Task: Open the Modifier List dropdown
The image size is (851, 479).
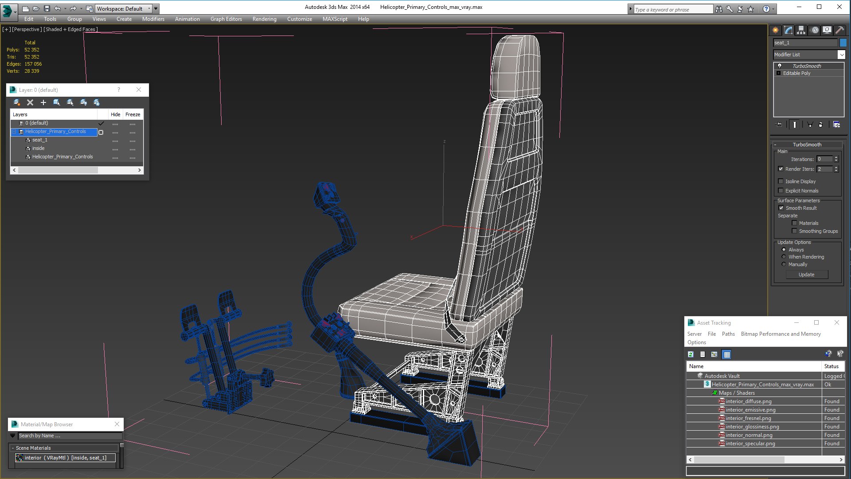Action: click(809, 55)
